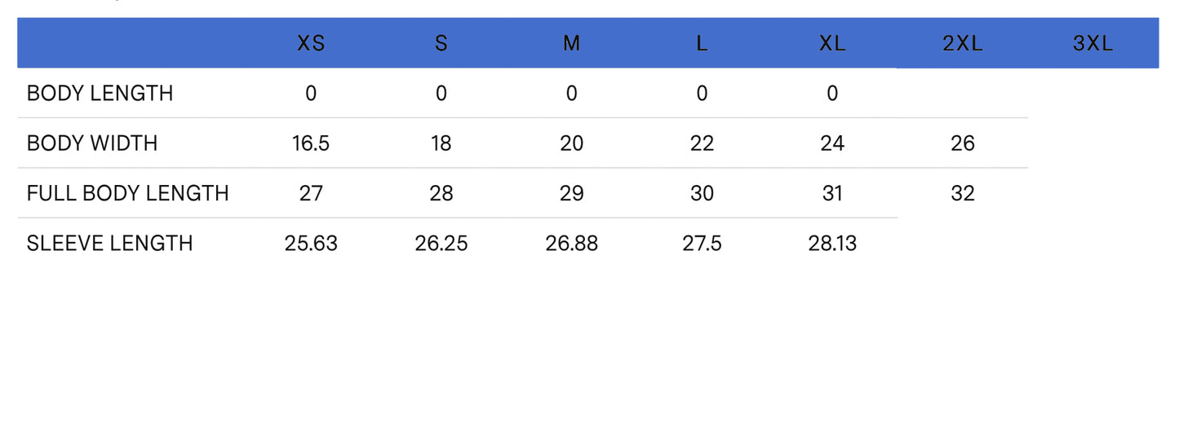This screenshot has height=436, width=1179.
Task: Click sleeve length value 25.63
Action: [x=311, y=243]
